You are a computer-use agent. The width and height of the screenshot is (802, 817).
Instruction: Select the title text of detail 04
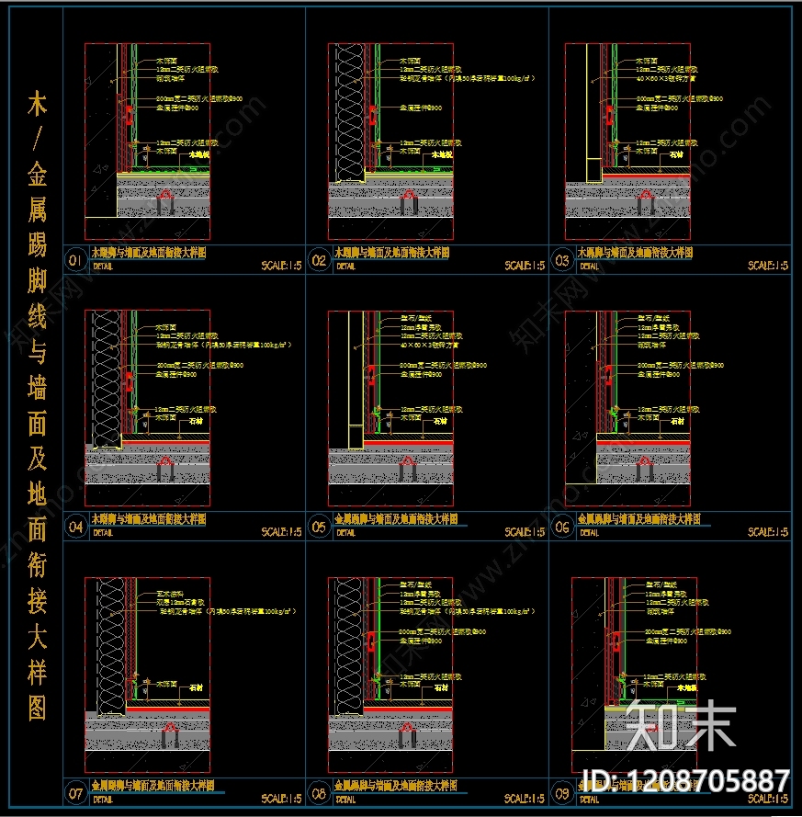point(149,519)
